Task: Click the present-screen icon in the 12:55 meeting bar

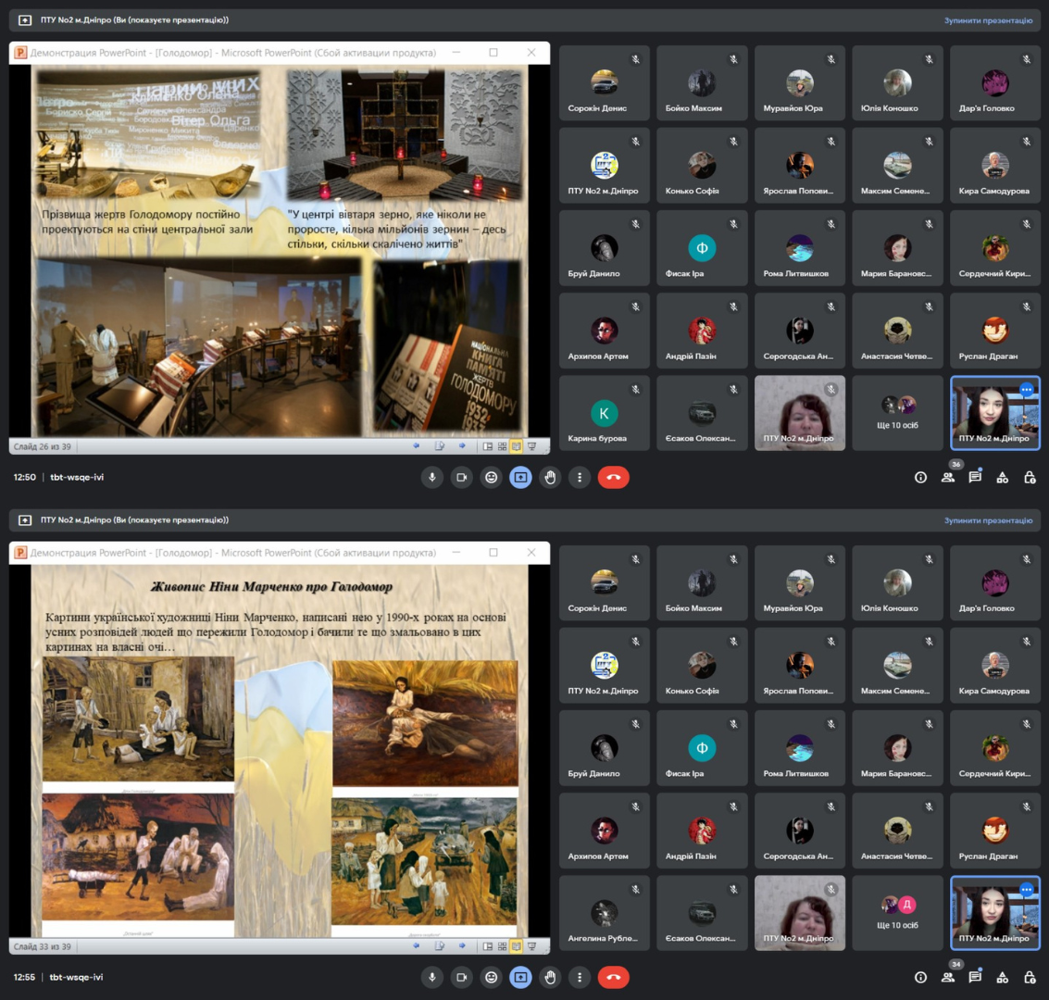Action: pyautogui.click(x=520, y=977)
